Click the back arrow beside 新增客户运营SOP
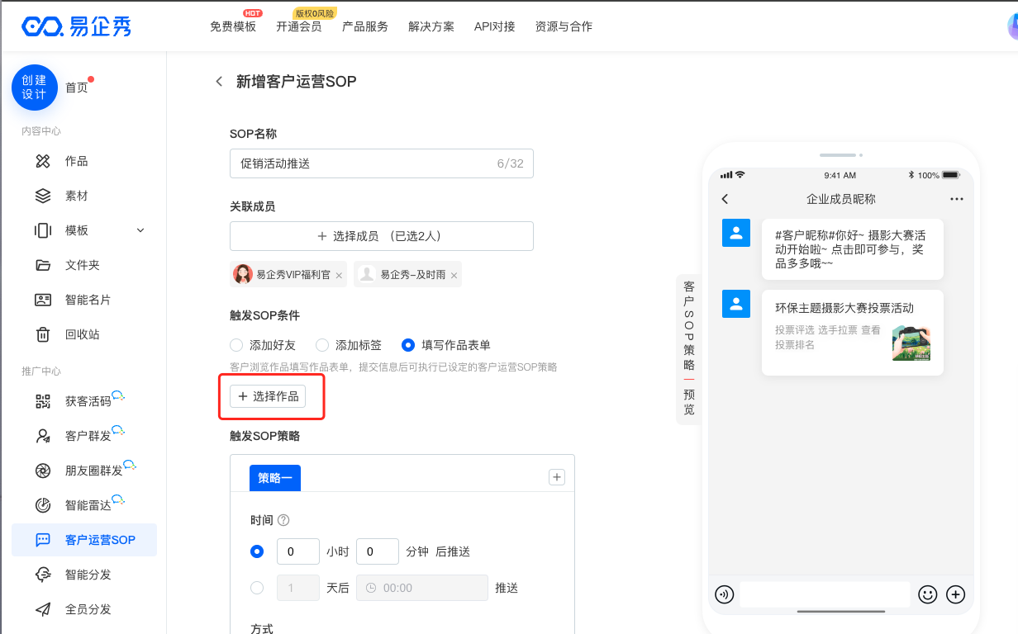Image resolution: width=1018 pixels, height=634 pixels. click(219, 81)
